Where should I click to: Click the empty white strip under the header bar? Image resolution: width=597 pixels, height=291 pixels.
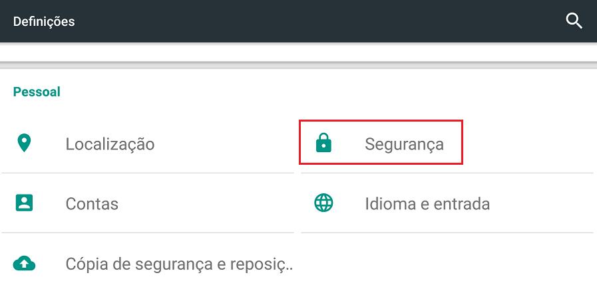298,52
